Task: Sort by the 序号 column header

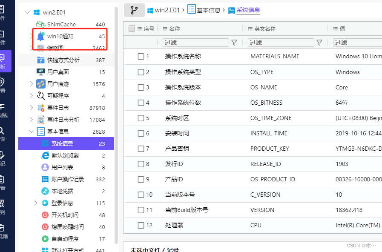Action: click(x=149, y=29)
